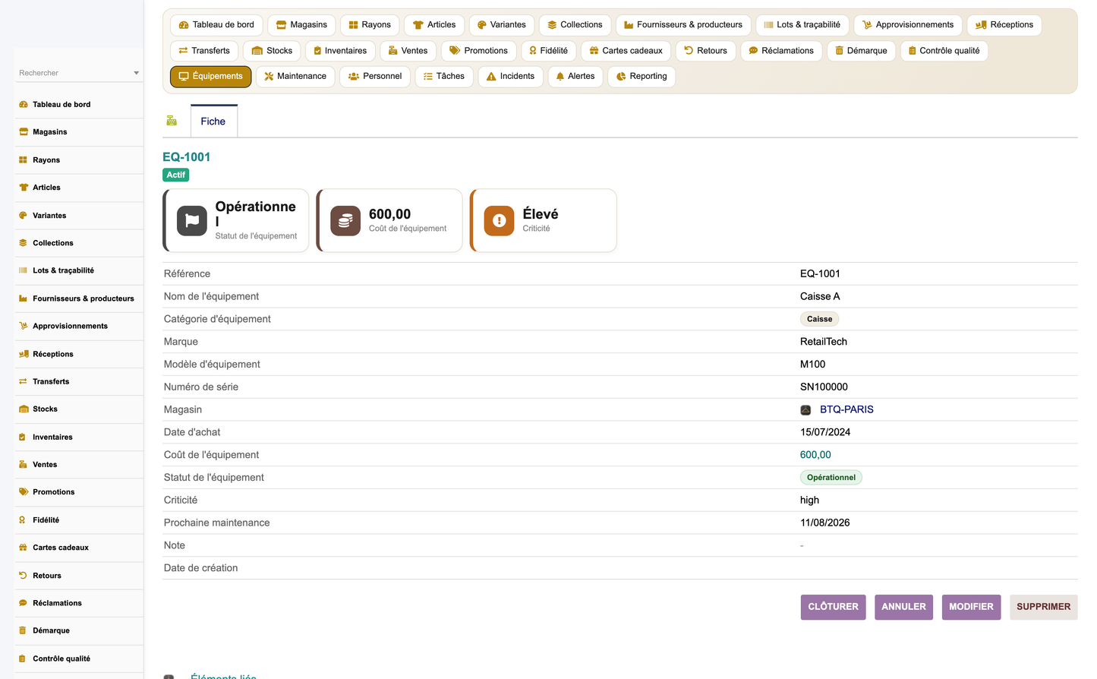Open Reporting from the top navigation
Screen dimensions: 1097x679
coord(641,77)
